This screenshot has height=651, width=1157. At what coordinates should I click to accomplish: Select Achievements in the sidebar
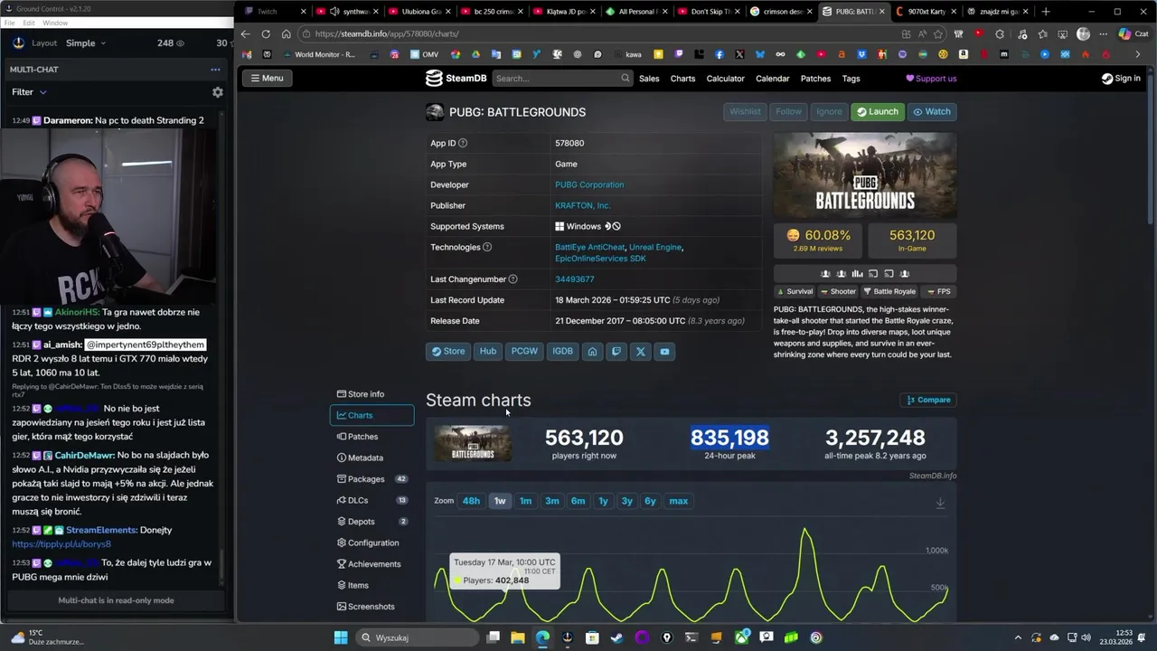(372, 564)
